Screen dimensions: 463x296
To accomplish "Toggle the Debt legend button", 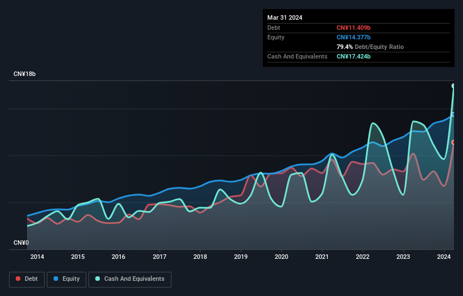I will pyautogui.click(x=27, y=279).
